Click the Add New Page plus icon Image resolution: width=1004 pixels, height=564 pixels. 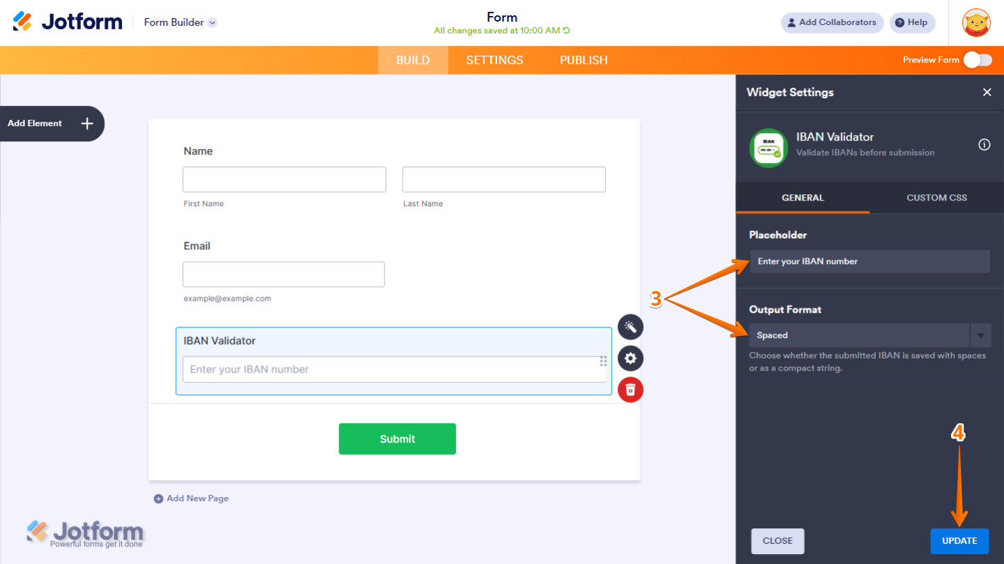tap(159, 499)
